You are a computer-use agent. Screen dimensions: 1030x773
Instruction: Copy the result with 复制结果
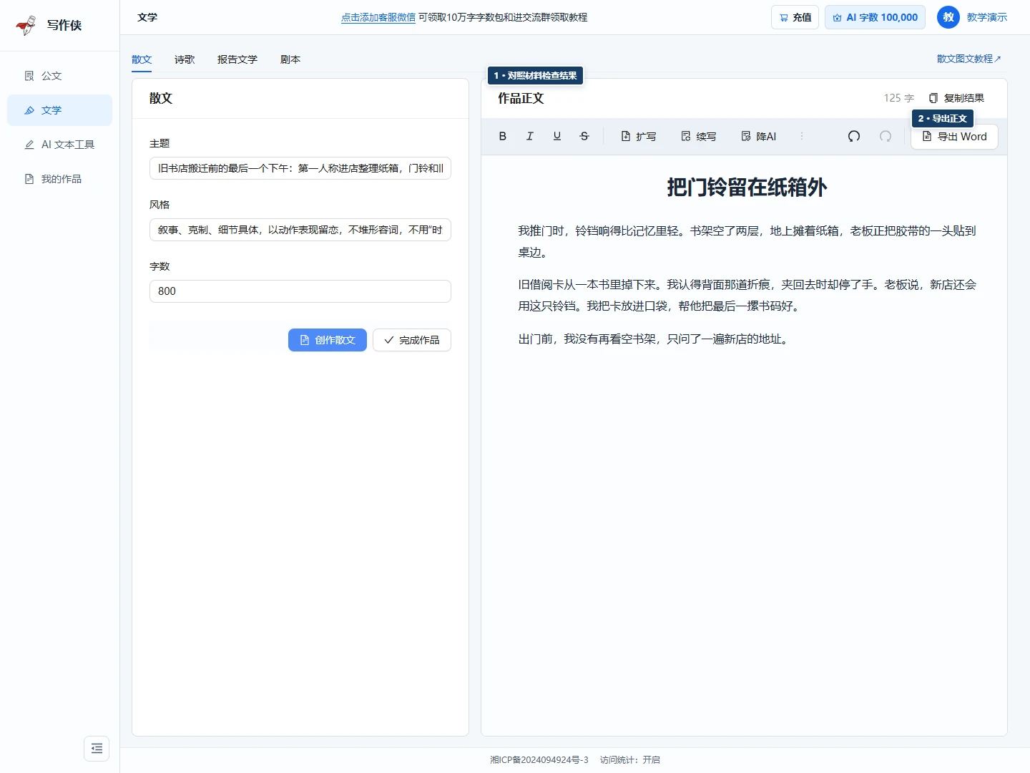click(x=956, y=98)
